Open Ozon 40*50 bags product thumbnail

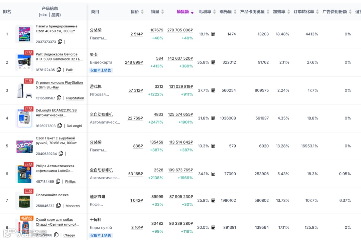(x=24, y=34)
